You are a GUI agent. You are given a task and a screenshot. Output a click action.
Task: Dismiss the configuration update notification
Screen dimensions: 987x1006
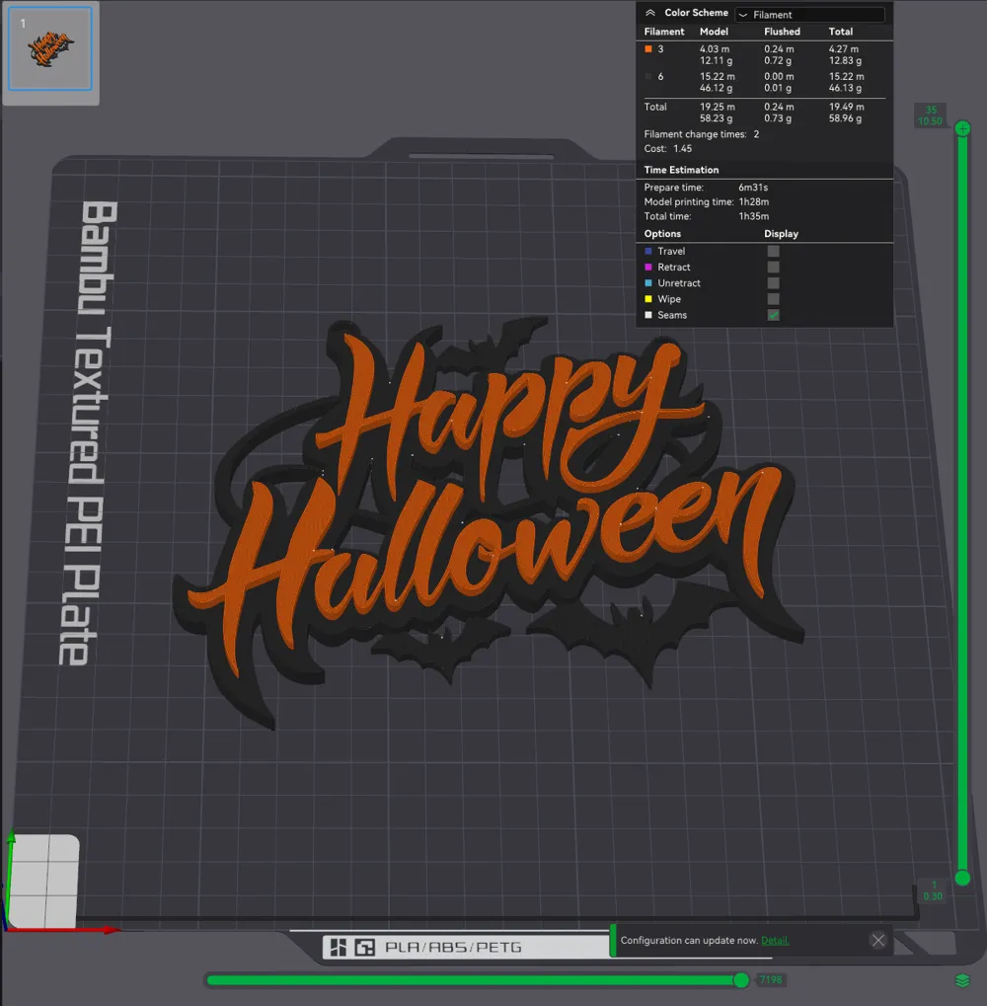tap(877, 940)
